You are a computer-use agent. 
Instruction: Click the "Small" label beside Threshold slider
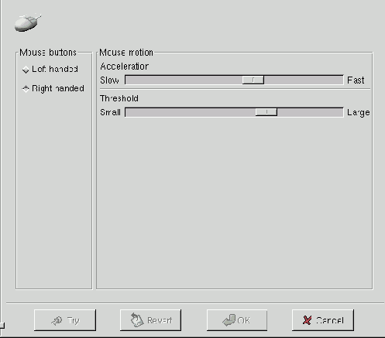tap(110, 112)
